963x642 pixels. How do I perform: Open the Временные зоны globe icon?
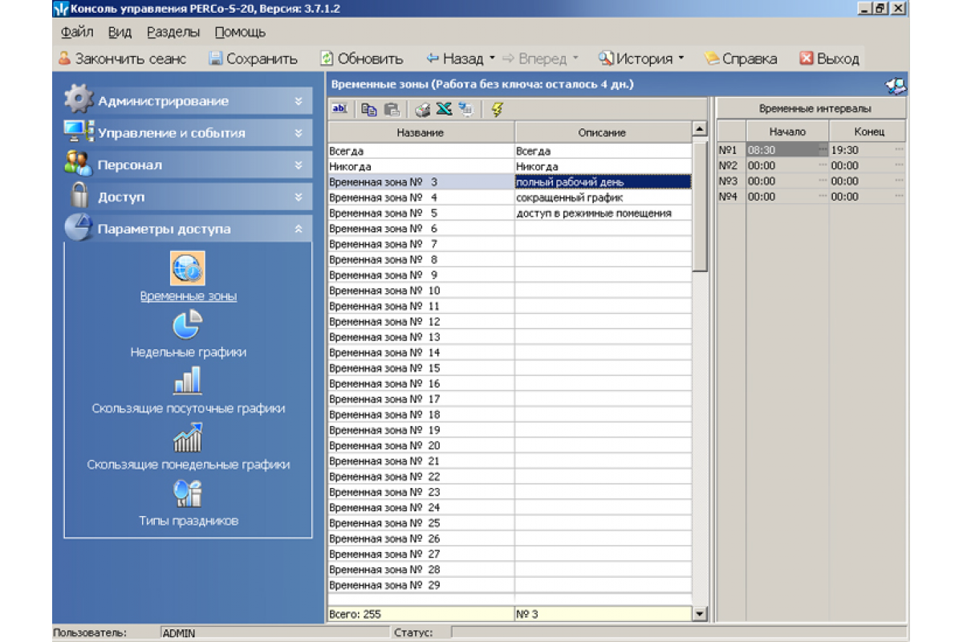click(188, 268)
